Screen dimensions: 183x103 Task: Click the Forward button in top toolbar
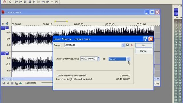[47, 2]
